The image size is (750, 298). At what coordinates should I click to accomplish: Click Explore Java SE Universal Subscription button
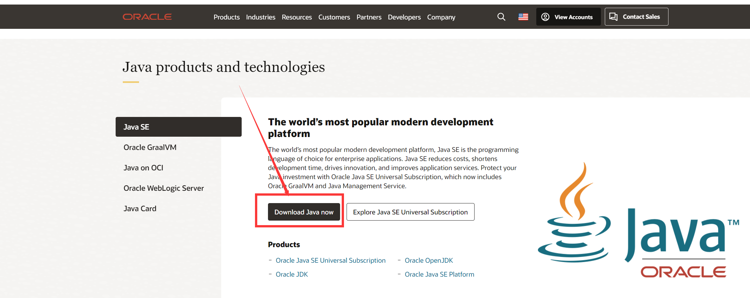[x=410, y=212]
